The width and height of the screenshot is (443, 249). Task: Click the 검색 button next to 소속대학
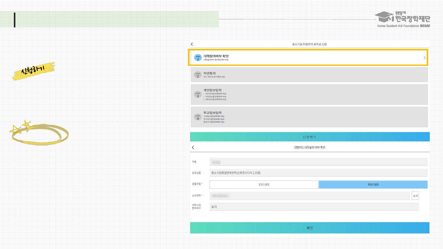[415, 196]
